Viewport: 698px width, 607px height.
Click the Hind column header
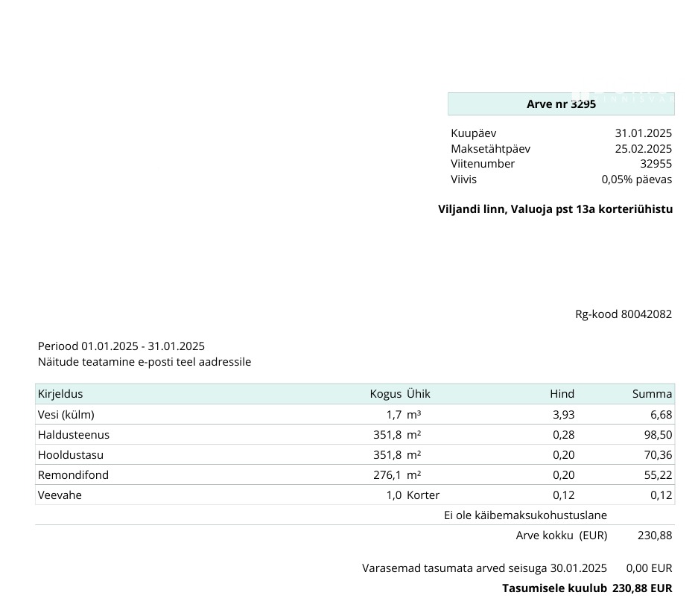click(562, 394)
